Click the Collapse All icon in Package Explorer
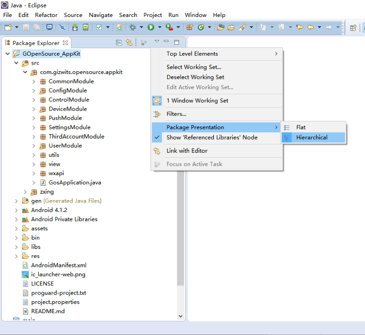 pyautogui.click(x=119, y=42)
